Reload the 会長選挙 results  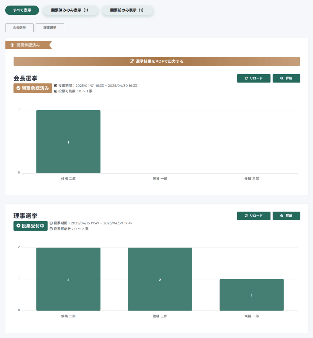point(254,78)
